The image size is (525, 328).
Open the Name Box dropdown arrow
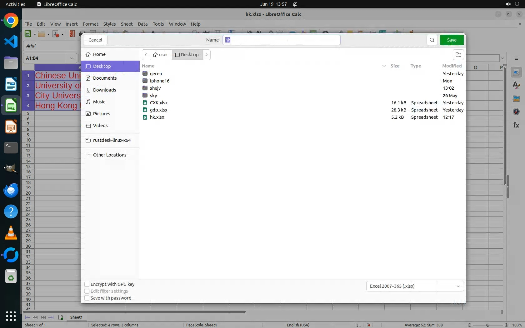(71, 58)
